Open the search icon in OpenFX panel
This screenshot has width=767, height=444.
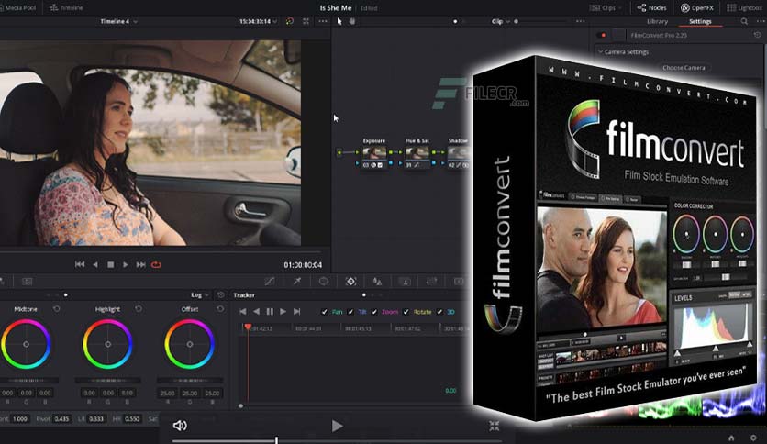point(744,21)
